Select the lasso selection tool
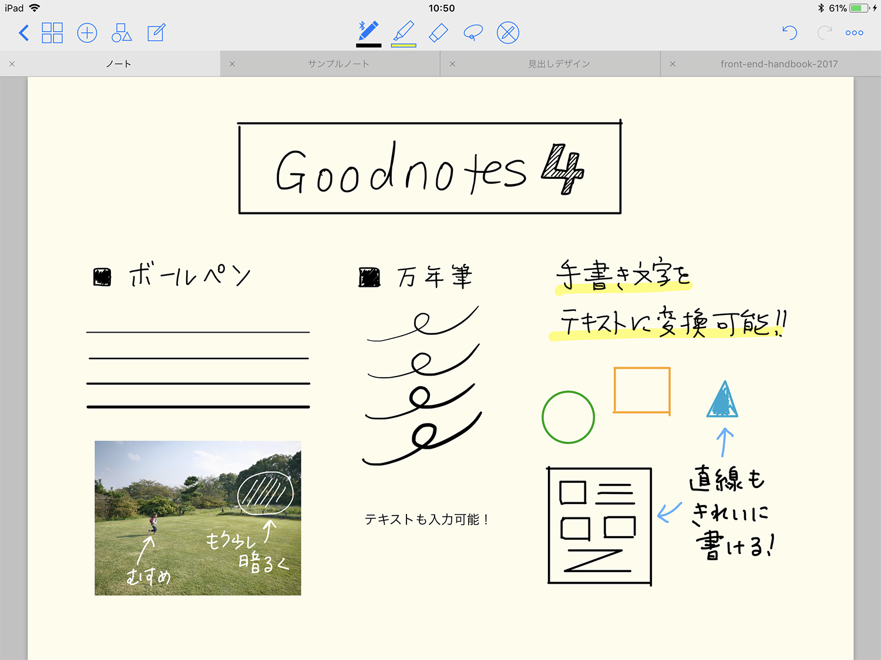The height and width of the screenshot is (660, 881). [473, 33]
